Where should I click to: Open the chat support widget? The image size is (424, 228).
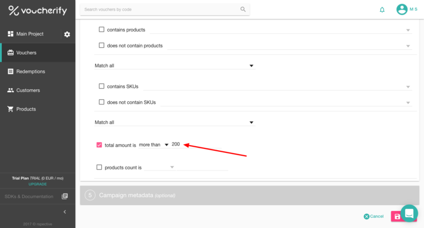(408, 213)
